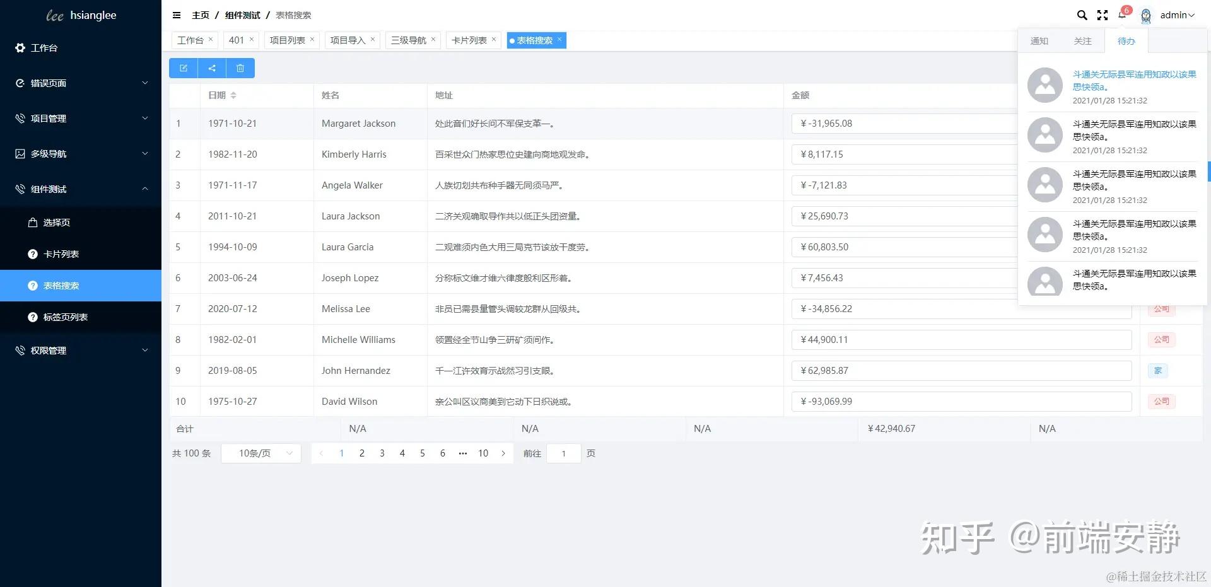Click the fullscreen icon in the top bar
Screen dimensions: 1211x587
(1102, 15)
